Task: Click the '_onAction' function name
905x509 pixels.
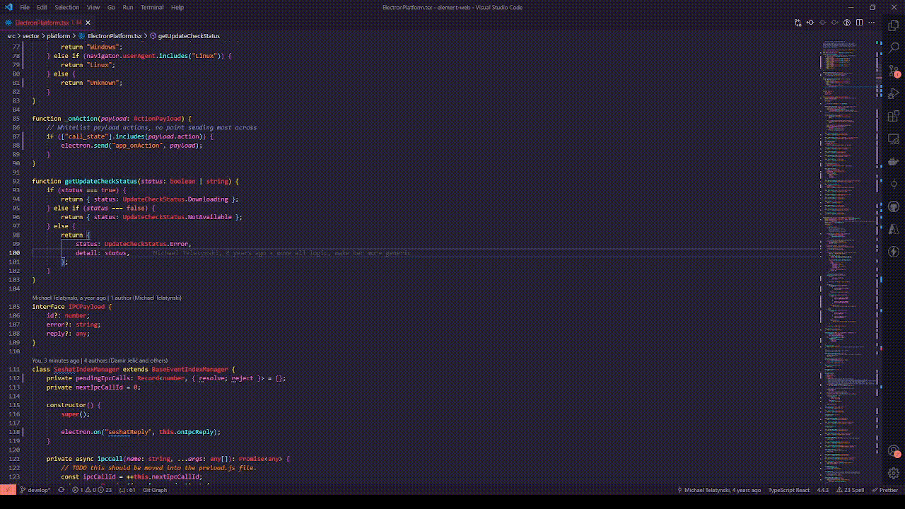Action: click(x=81, y=119)
